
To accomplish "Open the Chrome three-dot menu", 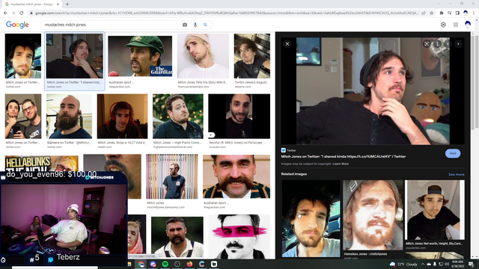I will click(474, 13).
